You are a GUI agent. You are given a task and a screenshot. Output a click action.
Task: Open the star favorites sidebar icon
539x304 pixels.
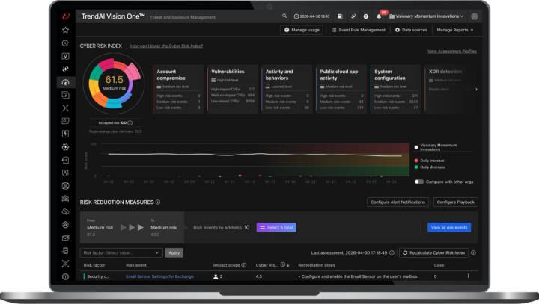coord(65,30)
